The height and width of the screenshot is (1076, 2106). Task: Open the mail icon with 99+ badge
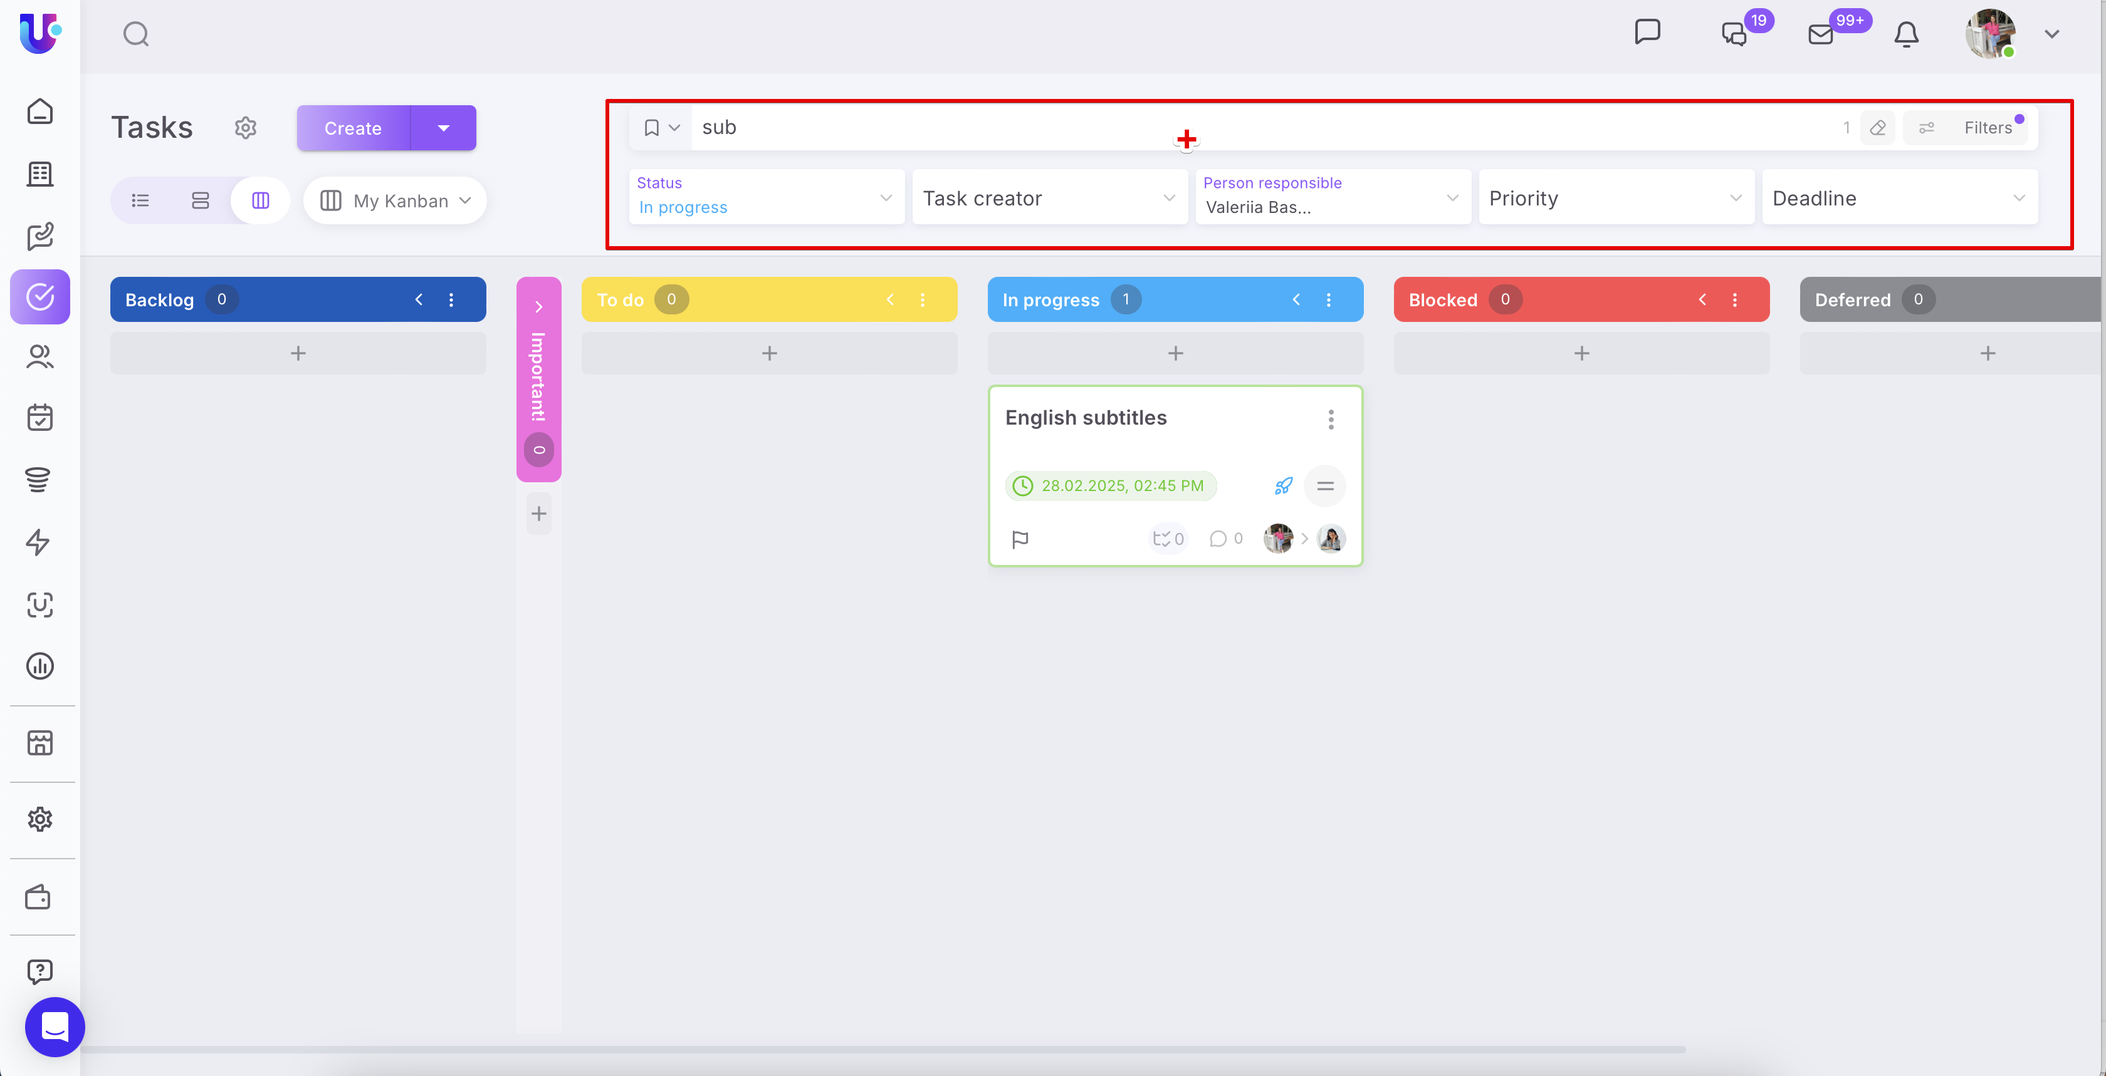1821,34
